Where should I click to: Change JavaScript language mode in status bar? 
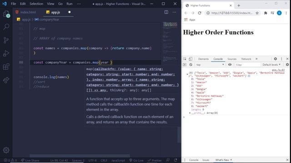[118, 160]
